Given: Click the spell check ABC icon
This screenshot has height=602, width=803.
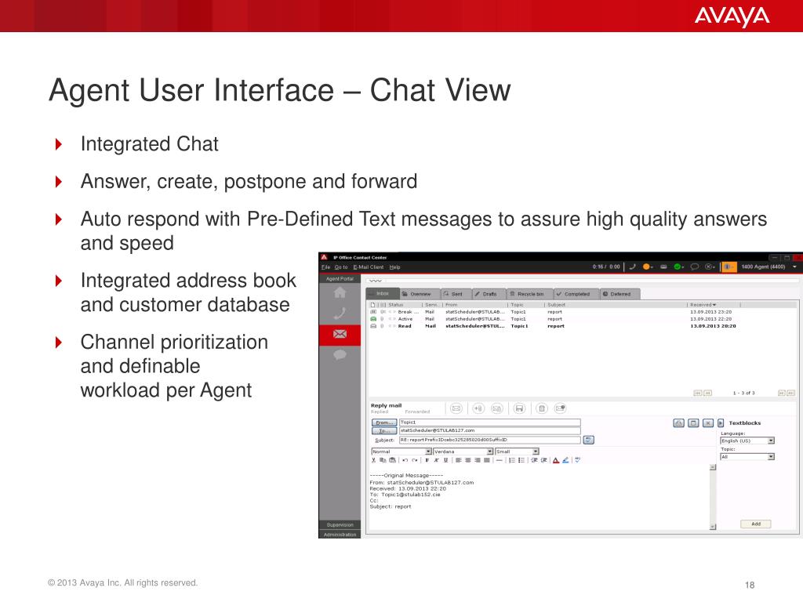Looking at the screenshot, I should pos(578,460).
